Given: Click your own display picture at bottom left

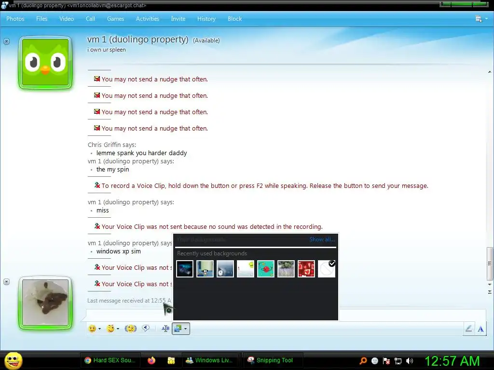Looking at the screenshot, I should click(45, 303).
